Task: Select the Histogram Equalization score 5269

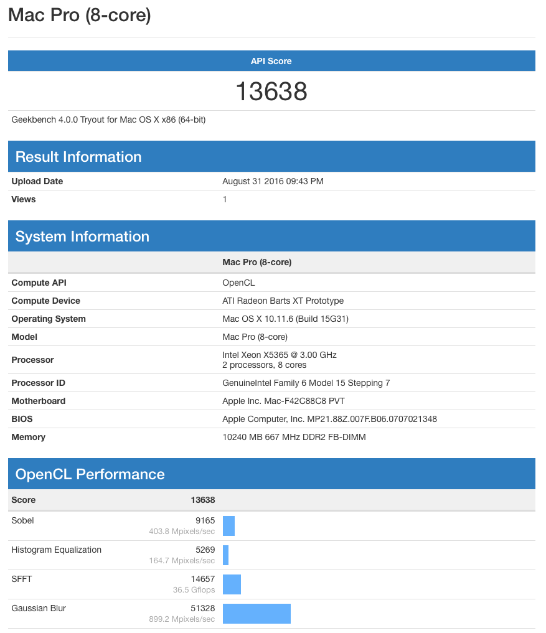Action: point(205,550)
